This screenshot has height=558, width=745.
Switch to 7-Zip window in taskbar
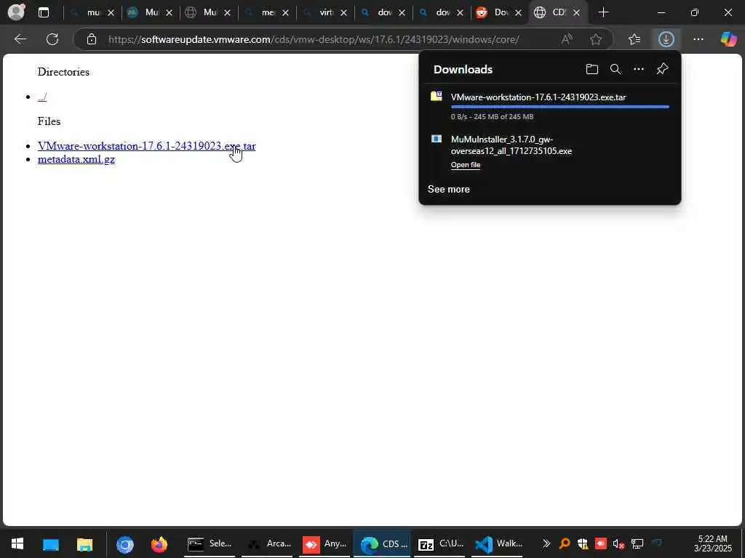coord(440,544)
